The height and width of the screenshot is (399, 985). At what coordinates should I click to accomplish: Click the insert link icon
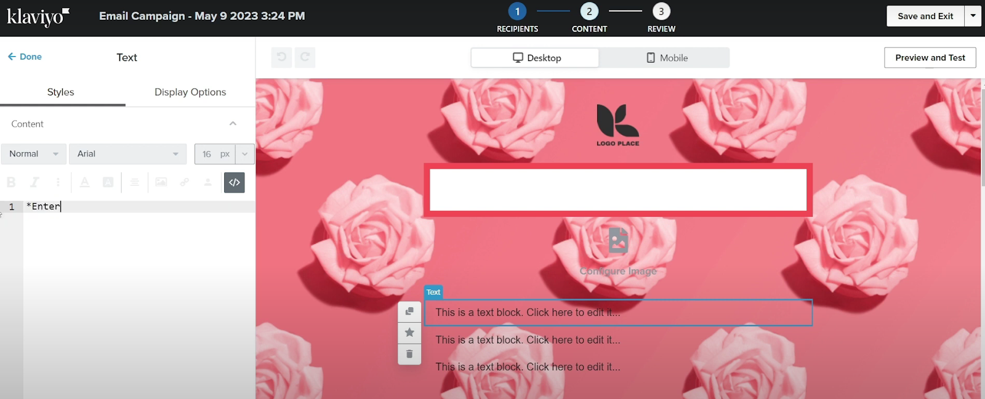(184, 182)
